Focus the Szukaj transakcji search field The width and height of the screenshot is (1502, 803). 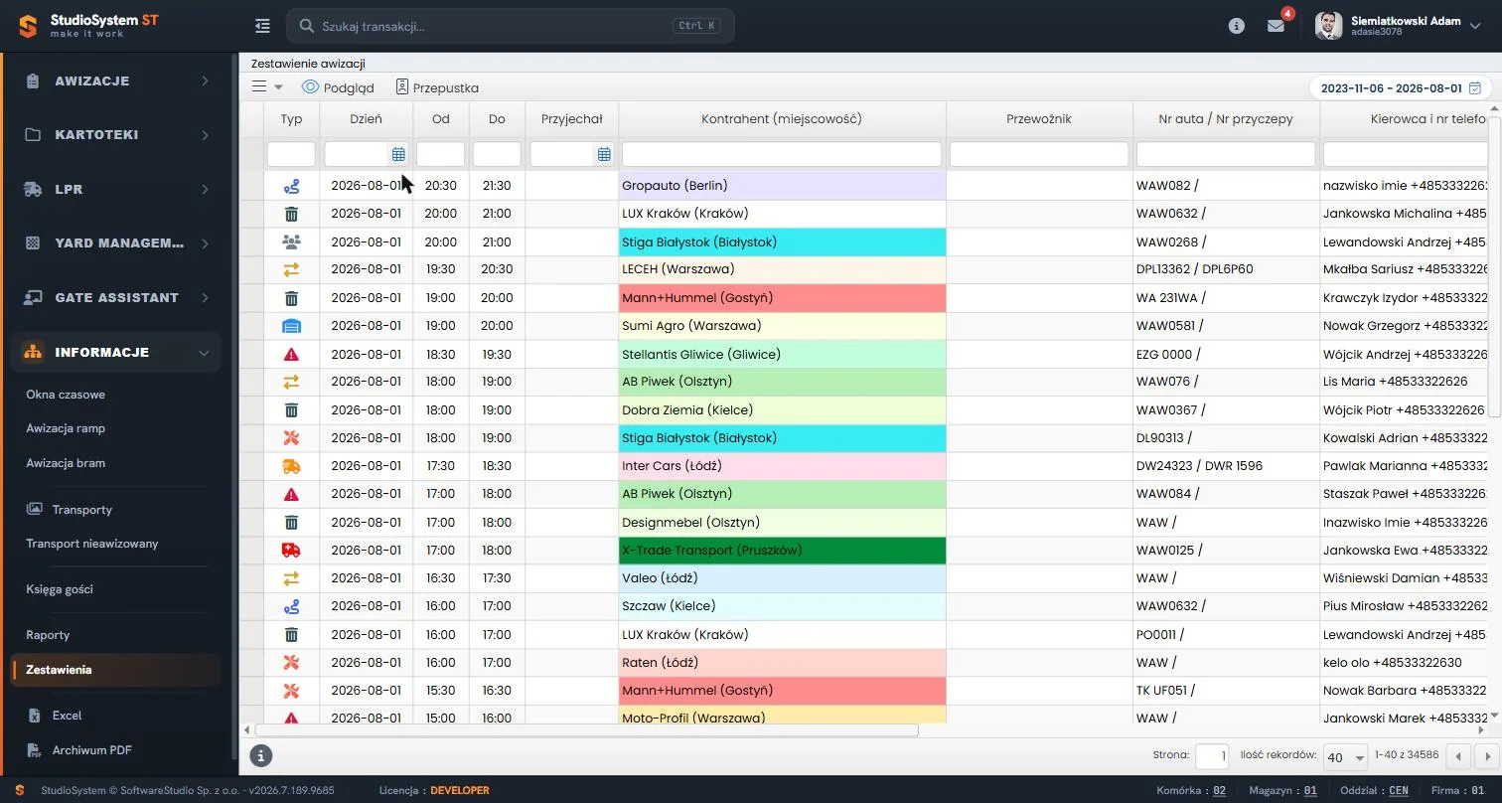click(x=511, y=26)
